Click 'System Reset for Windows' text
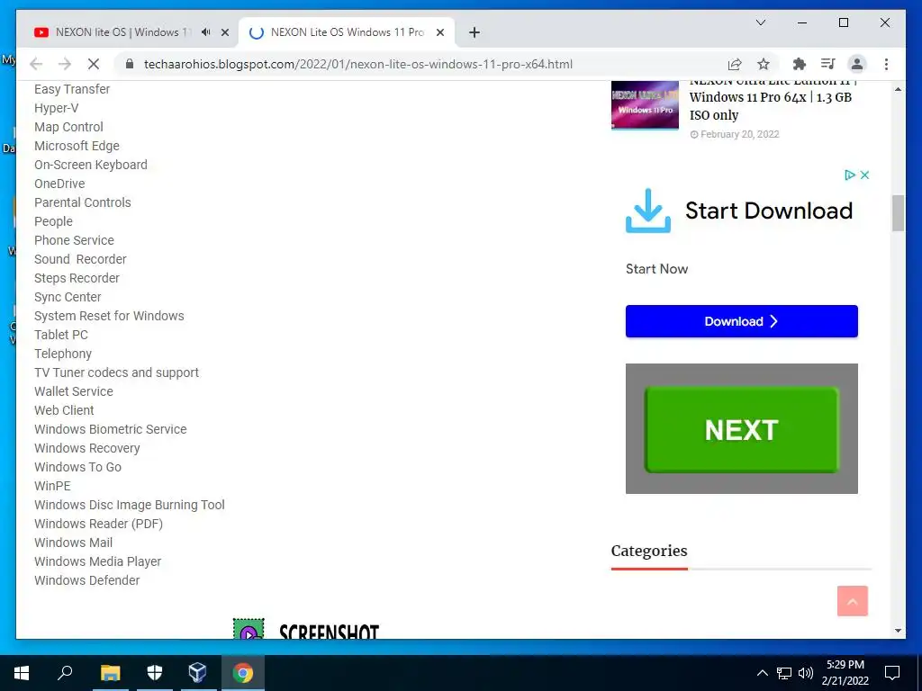Viewport: 922px width, 691px height. [109, 316]
